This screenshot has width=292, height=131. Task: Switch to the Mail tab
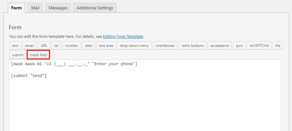click(x=35, y=8)
